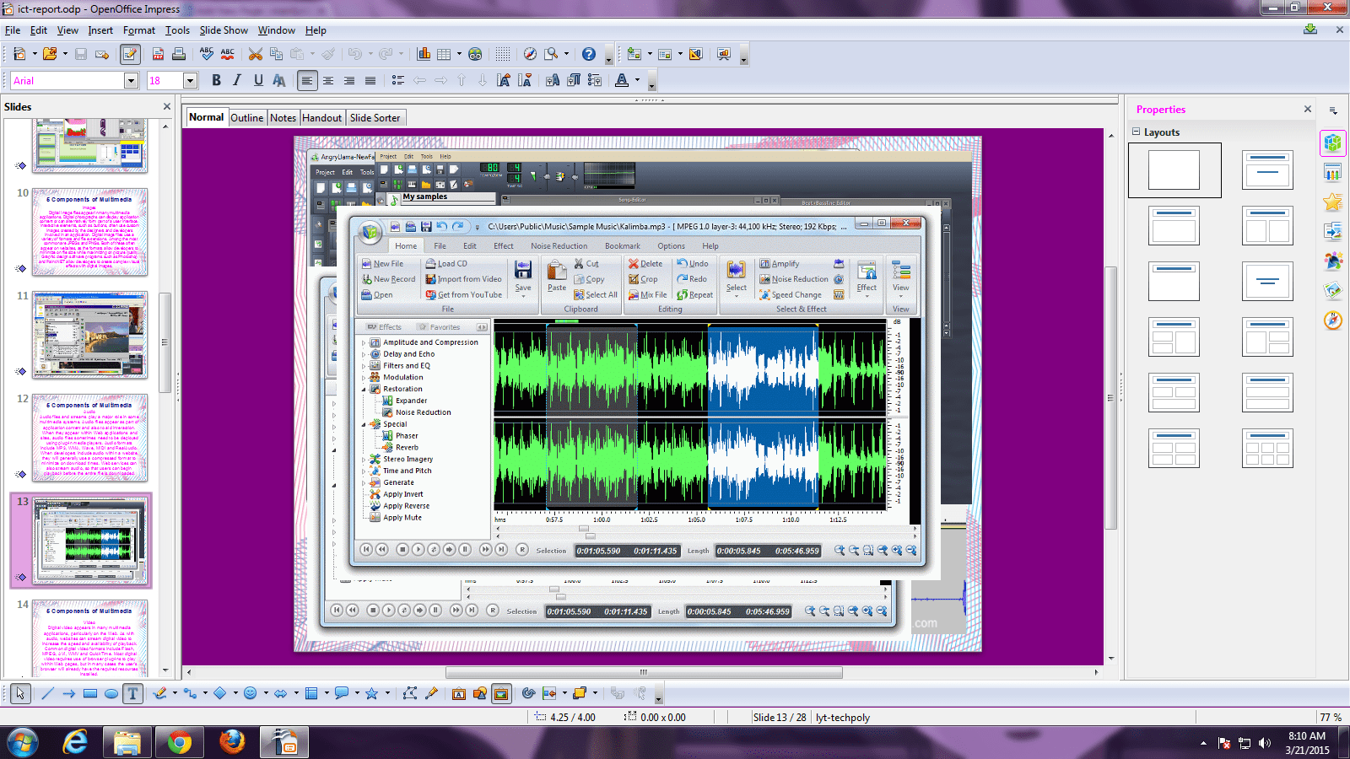Open the Character formatting dialog
The height and width of the screenshot is (759, 1350).
[553, 80]
